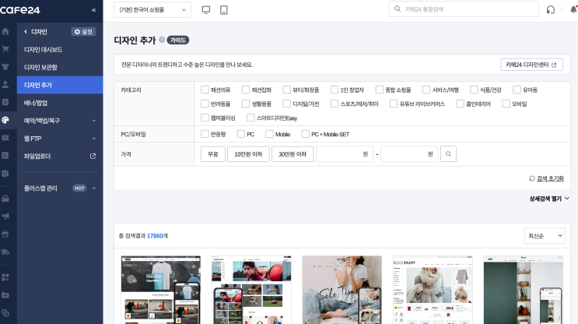578x324 pixels.
Task: Open the Sale Time design thumbnail
Action: 342,290
